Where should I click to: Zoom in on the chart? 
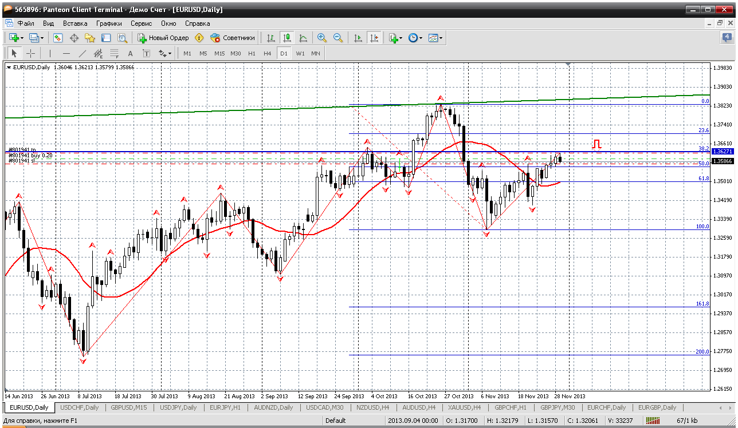pyautogui.click(x=322, y=38)
